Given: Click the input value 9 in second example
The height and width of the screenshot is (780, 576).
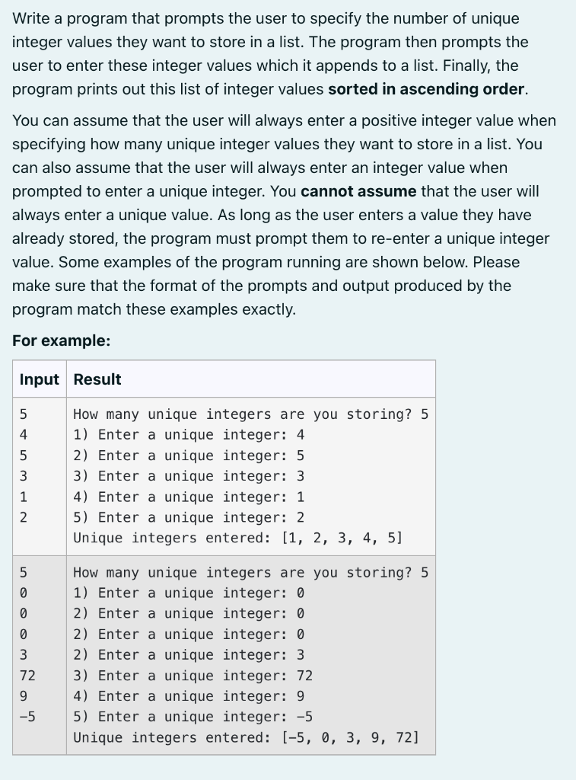Looking at the screenshot, I should pos(24,696).
